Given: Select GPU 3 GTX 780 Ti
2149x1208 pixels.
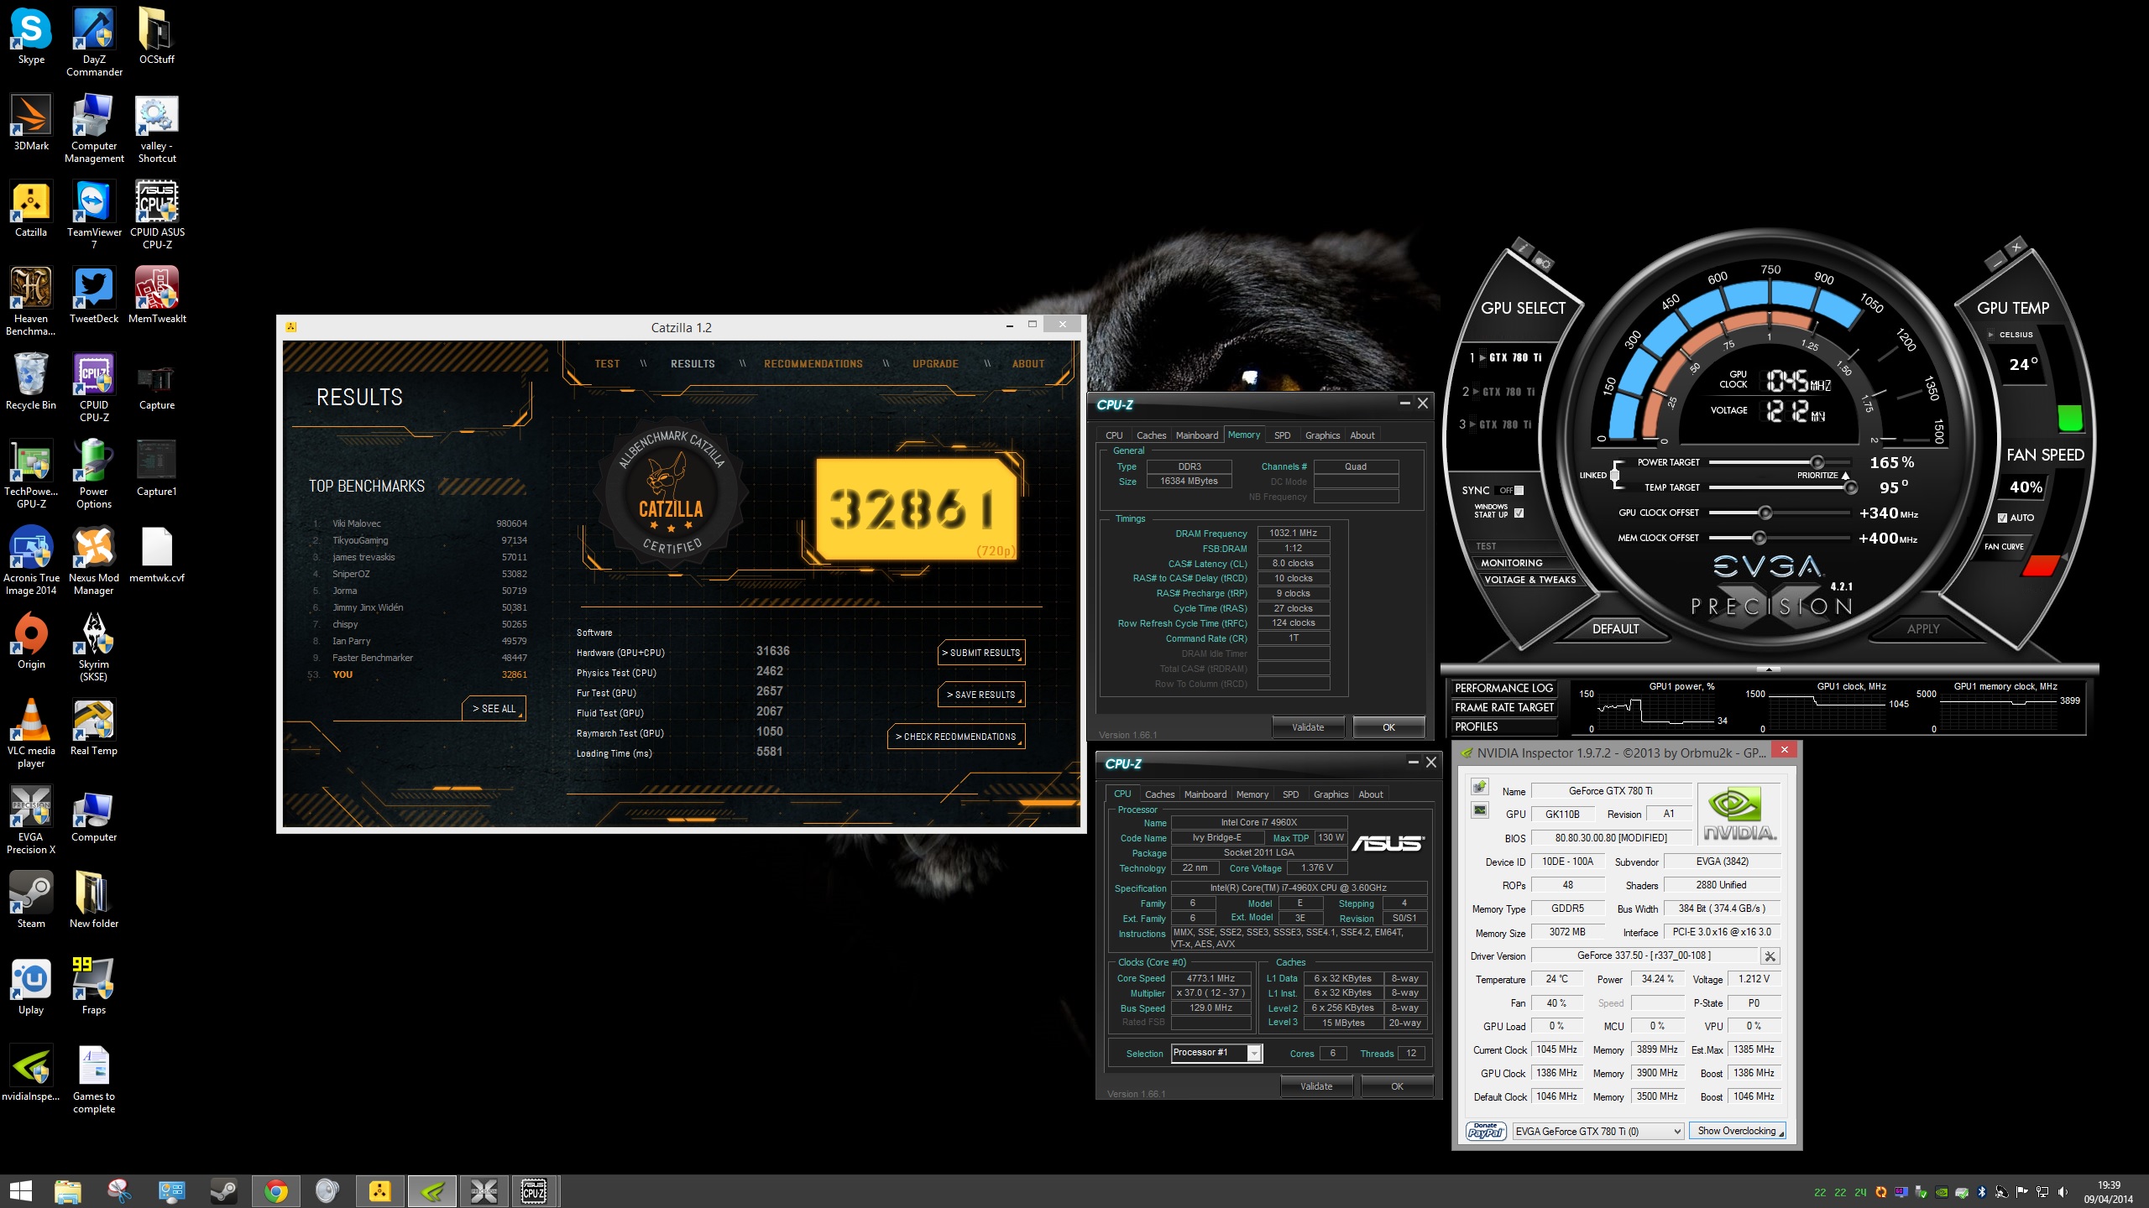Looking at the screenshot, I should [x=1495, y=424].
